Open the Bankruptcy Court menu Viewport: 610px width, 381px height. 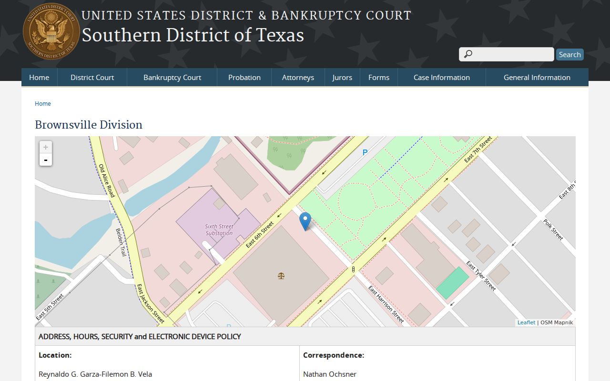172,77
